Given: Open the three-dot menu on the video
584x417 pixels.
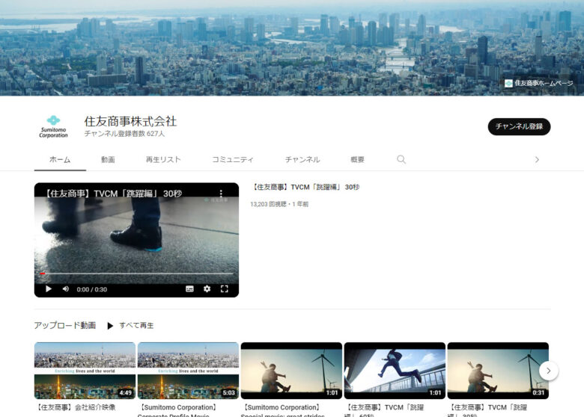Looking at the screenshot, I should (x=221, y=194).
